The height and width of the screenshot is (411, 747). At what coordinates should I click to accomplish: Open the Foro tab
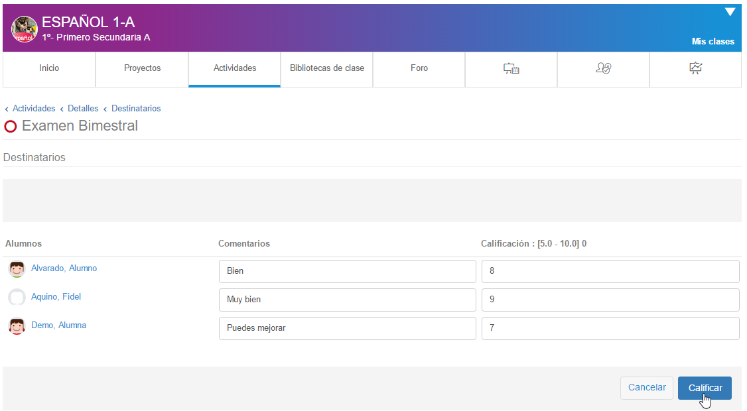(x=419, y=68)
